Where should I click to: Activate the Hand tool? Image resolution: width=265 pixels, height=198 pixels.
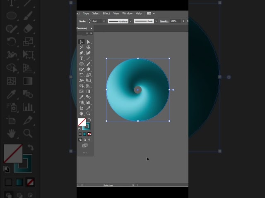click(82, 113)
